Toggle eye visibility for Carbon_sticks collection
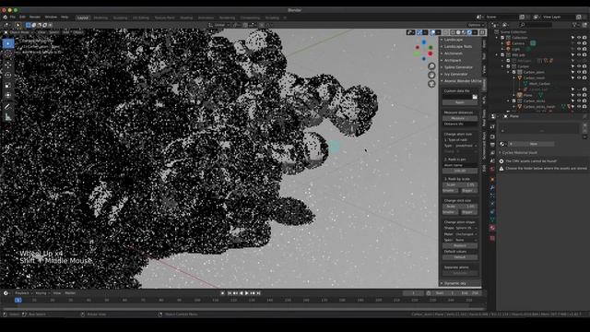Screen dimensions: 590x332 [579, 101]
